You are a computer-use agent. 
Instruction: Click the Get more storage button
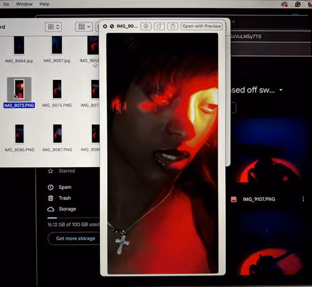pyautogui.click(x=76, y=238)
